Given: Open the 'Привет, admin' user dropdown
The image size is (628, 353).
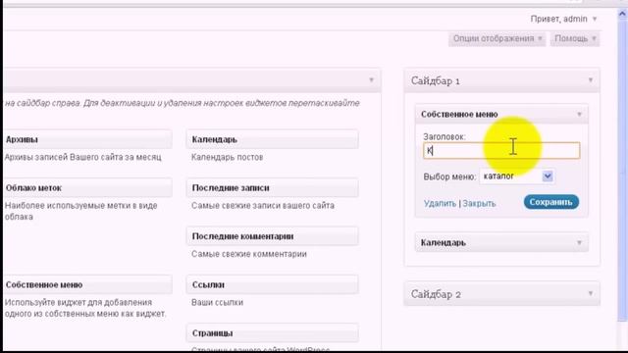Looking at the screenshot, I should pyautogui.click(x=563, y=19).
